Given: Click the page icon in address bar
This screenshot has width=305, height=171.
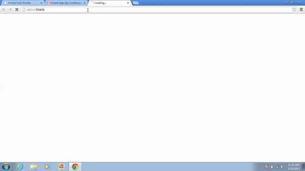Looking at the screenshot, I should [x=24, y=9].
